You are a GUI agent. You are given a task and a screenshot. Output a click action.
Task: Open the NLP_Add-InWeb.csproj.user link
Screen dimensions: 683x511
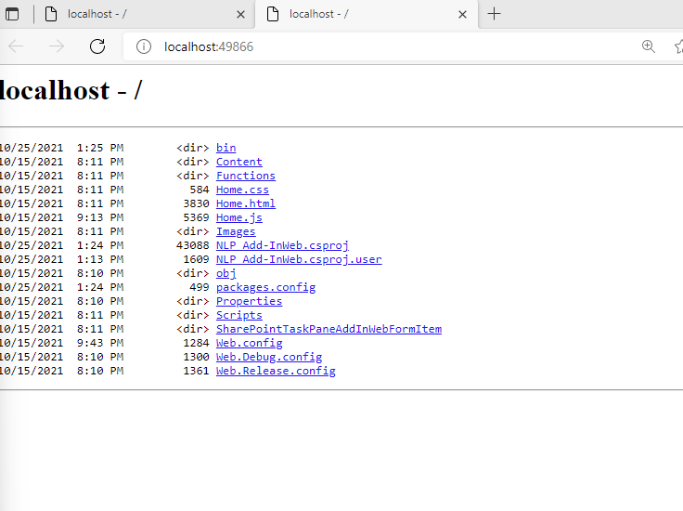point(299,259)
